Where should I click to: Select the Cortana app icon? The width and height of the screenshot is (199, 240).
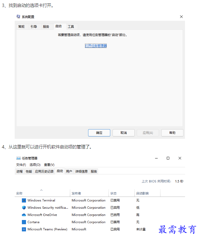pos(24,222)
